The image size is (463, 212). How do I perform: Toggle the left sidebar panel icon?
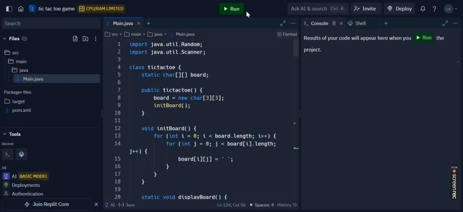9,9
